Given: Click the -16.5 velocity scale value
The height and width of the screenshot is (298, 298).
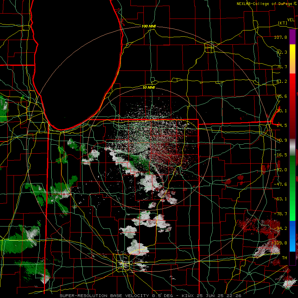Looking at the screenshot, I should [280, 155].
